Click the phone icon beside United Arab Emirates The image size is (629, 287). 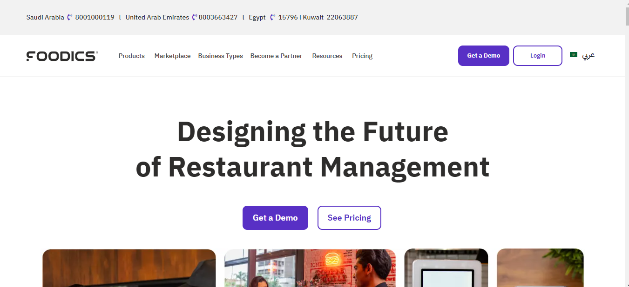[195, 17]
